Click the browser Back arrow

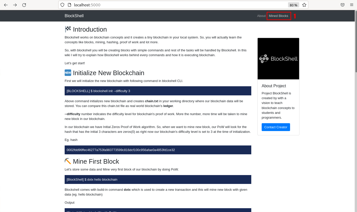pyautogui.click(x=6, y=5)
